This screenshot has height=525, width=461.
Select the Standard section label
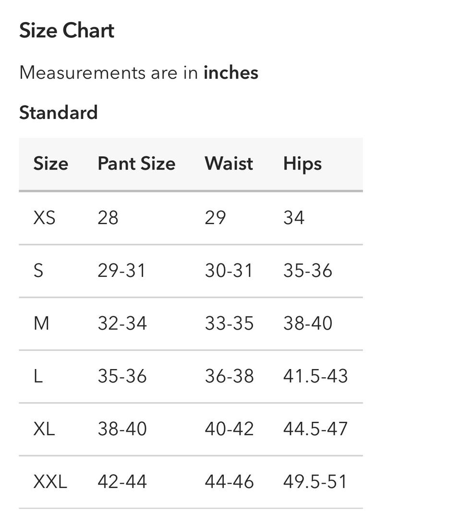pyautogui.click(x=58, y=112)
